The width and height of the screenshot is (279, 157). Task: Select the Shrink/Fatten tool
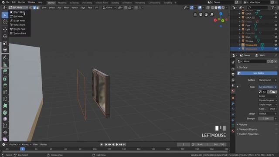[5, 133]
